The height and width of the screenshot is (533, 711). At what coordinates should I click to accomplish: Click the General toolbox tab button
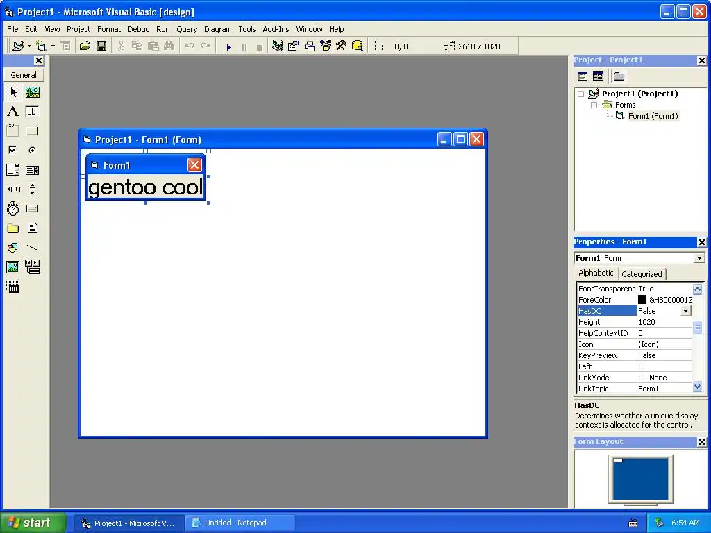pyautogui.click(x=24, y=75)
